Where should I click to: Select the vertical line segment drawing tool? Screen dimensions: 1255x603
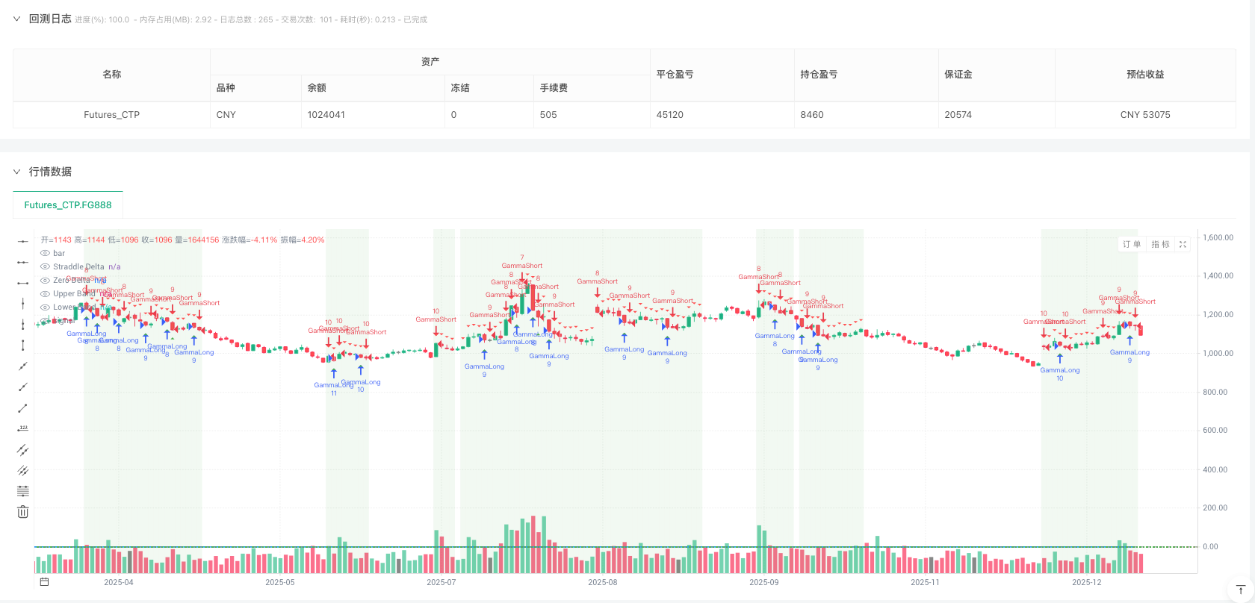click(x=23, y=345)
